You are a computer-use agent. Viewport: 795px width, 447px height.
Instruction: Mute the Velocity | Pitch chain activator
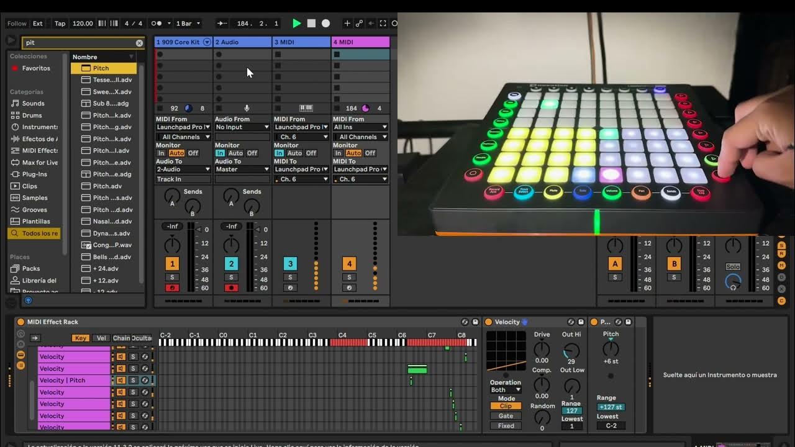click(x=122, y=381)
